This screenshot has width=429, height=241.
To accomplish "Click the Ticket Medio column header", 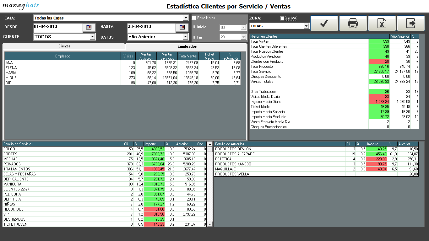I will (209, 56).
